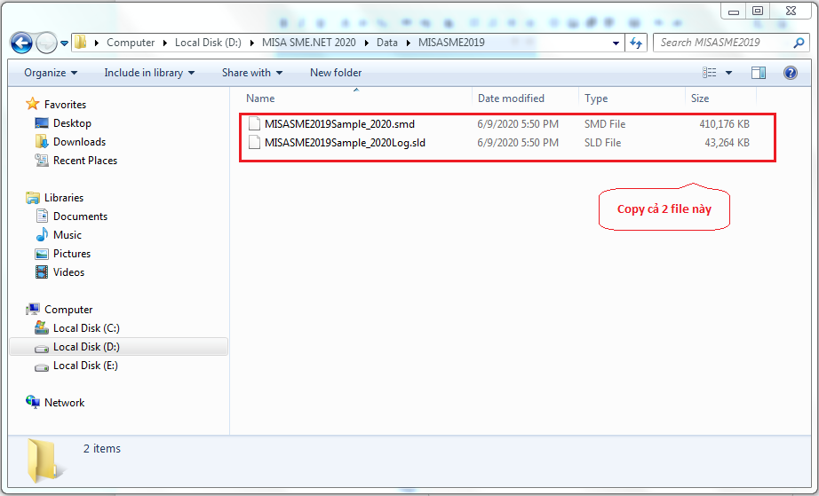The height and width of the screenshot is (496, 819).
Task: Click the Videos filmstrip icon
Action: (42, 272)
